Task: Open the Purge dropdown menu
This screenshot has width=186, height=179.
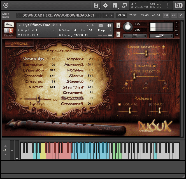Action: pyautogui.click(x=104, y=30)
